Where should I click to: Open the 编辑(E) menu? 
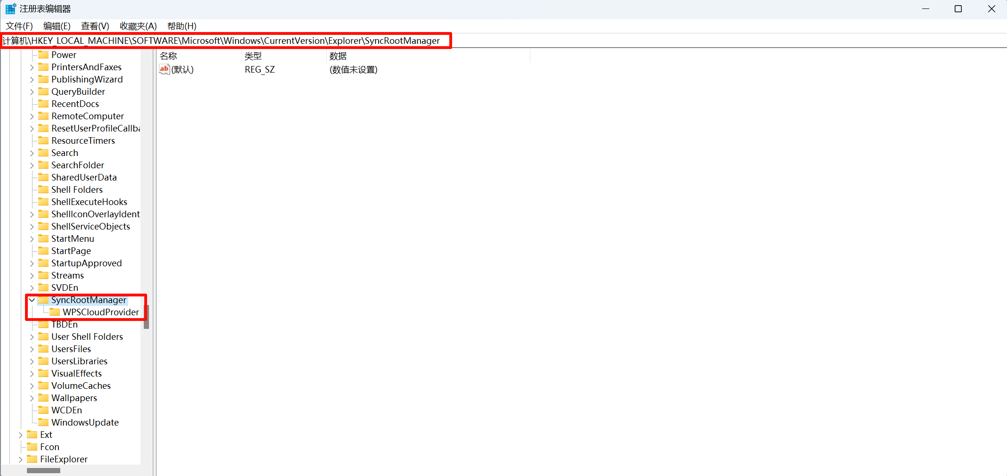(57, 26)
